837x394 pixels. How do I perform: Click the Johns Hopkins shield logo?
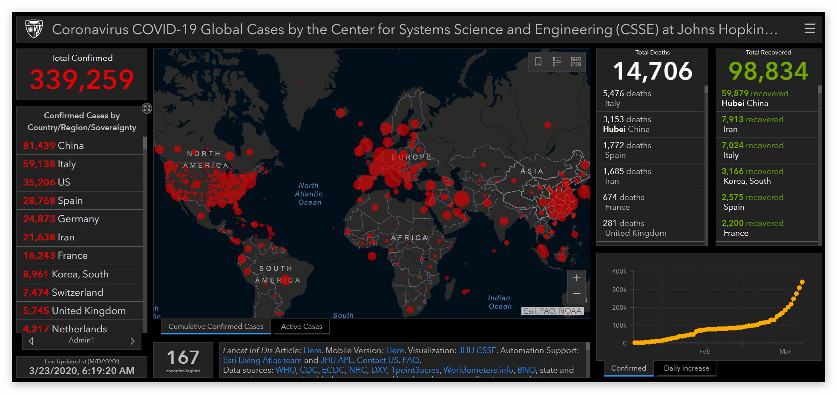[34, 29]
